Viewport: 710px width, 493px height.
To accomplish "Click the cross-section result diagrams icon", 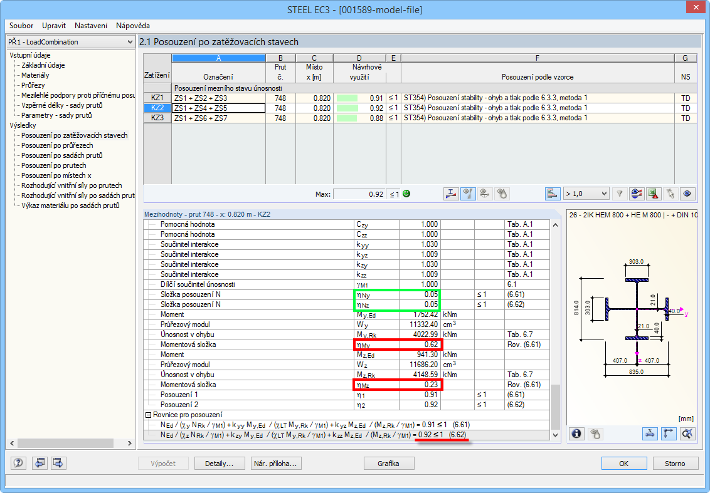I will coord(451,194).
